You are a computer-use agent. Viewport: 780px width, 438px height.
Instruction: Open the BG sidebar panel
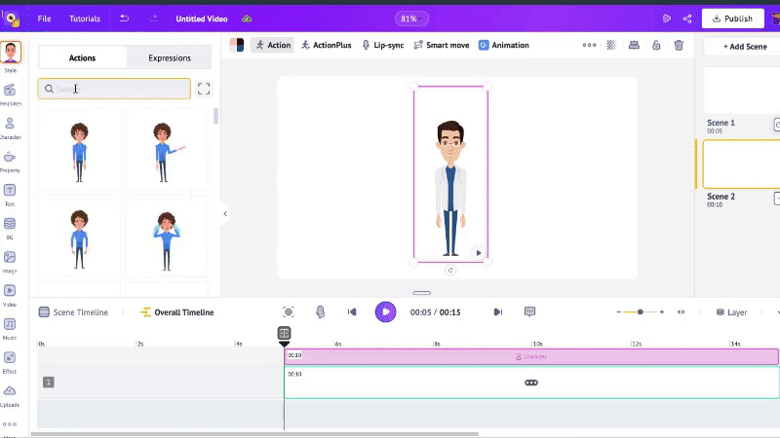pyautogui.click(x=10, y=227)
